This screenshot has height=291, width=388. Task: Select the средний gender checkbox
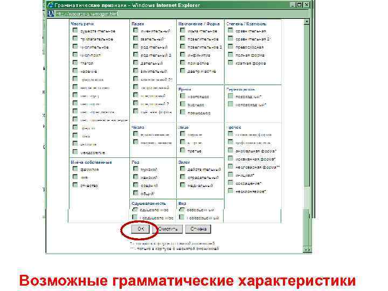pyautogui.click(x=136, y=185)
